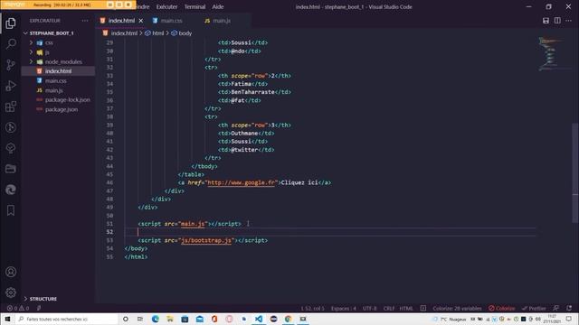Toggle the red Colorize status button
Image resolution: width=579 pixels, height=325 pixels.
click(x=502, y=309)
